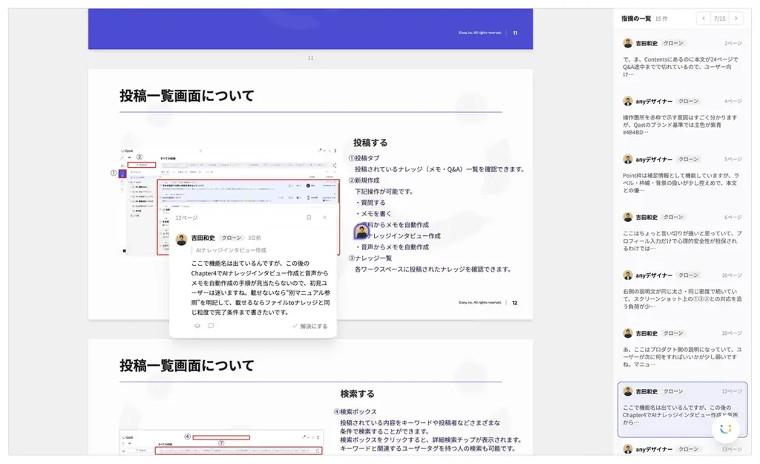
Task: Click avatar in the 4ページ comment card
Action: click(628, 101)
